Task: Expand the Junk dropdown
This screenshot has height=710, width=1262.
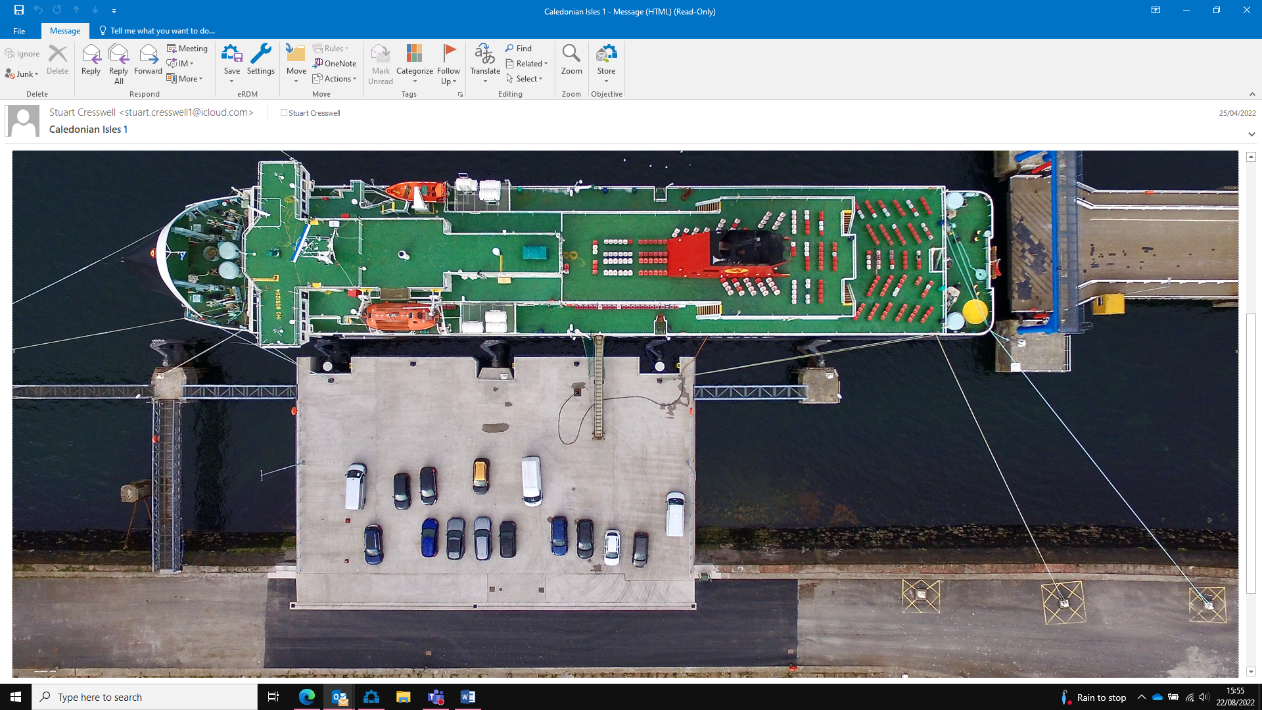Action: (x=22, y=74)
